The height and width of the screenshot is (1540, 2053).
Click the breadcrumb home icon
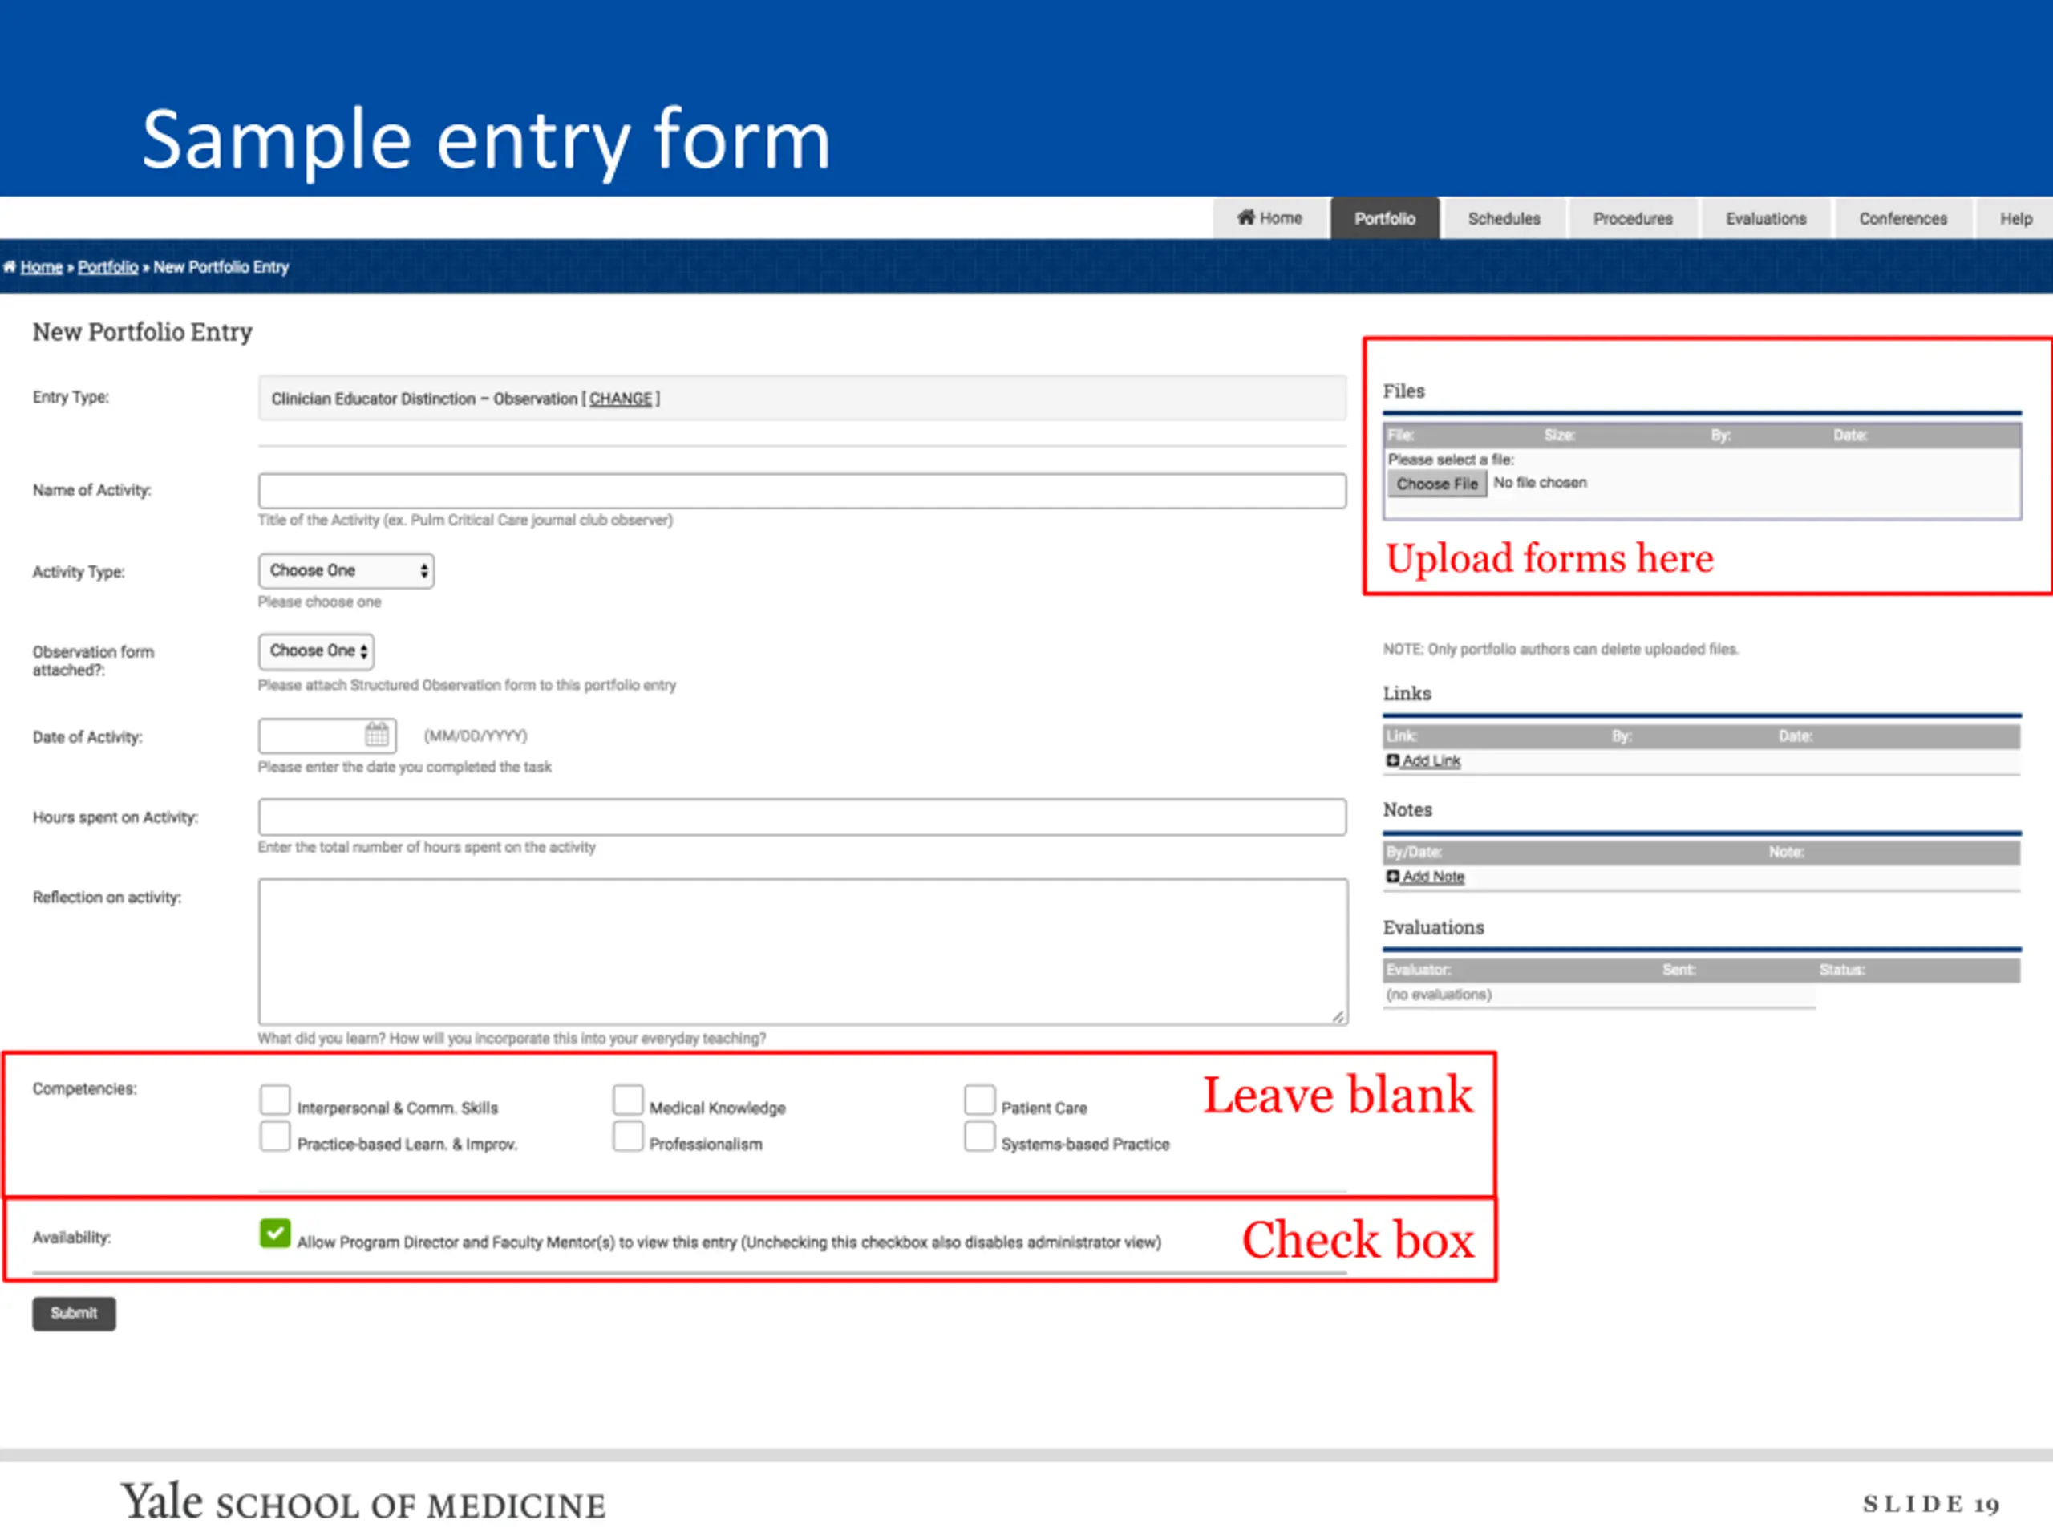[10, 267]
